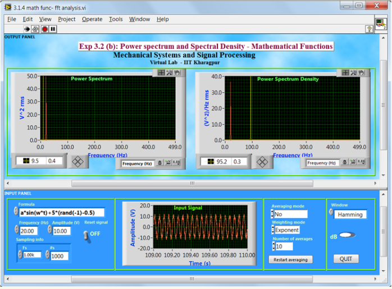Image resolution: width=392 pixels, height=289 pixels.
Task: Toggle the Reset signal OFF switch
Action: pos(86,235)
